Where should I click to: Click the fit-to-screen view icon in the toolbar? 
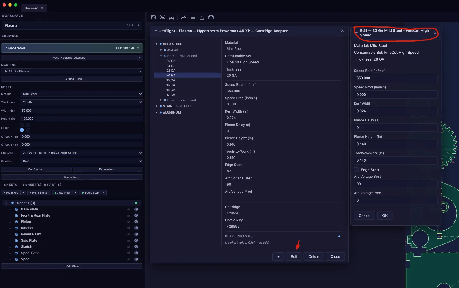click(x=153, y=17)
